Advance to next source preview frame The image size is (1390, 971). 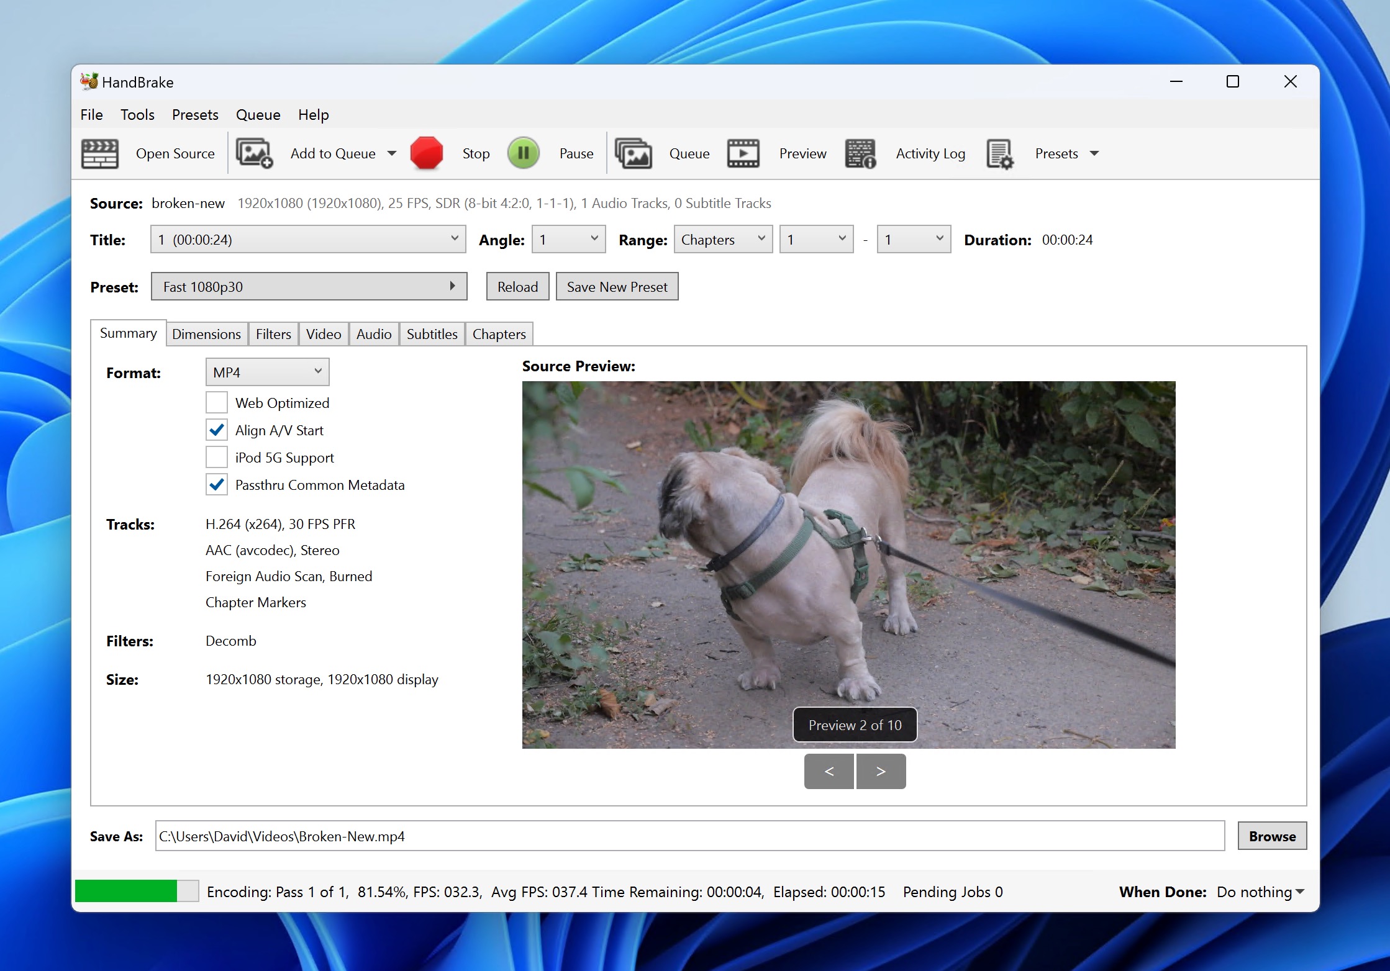click(x=881, y=770)
